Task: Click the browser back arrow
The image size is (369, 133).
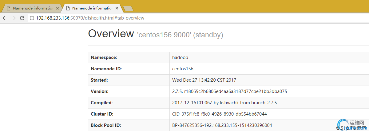Action: [5, 18]
